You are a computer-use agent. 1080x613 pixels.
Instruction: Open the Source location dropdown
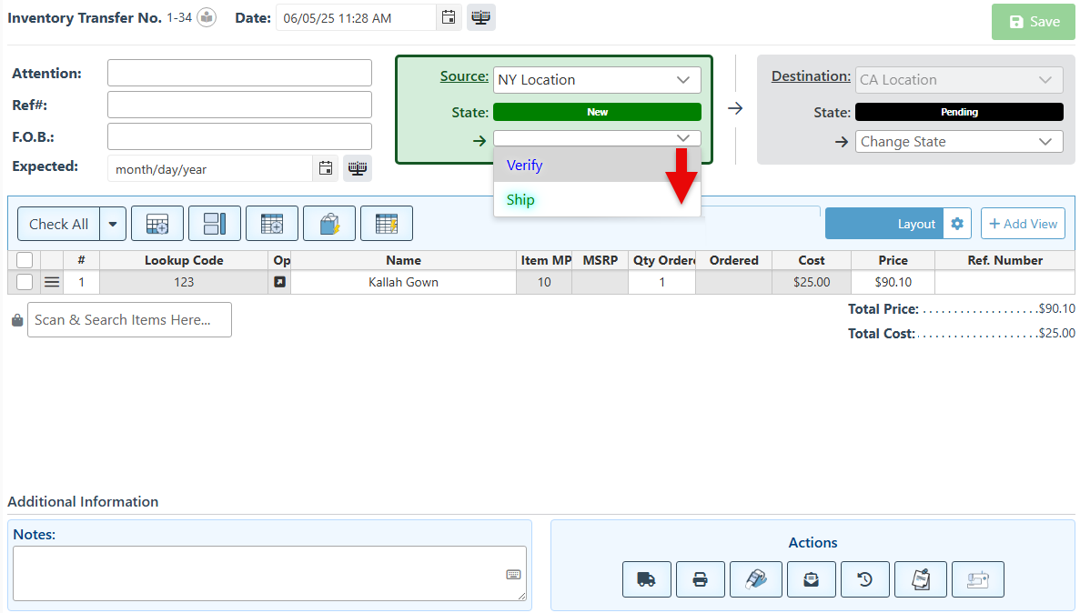click(597, 80)
